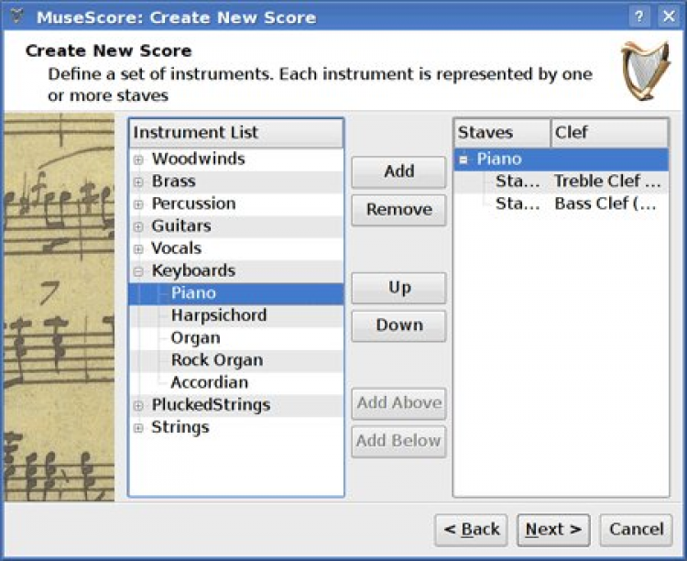Click the Clef column header
Viewport: 687px width, 561px height.
coord(609,133)
